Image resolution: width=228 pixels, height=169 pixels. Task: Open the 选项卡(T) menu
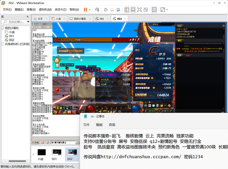coord(60,10)
